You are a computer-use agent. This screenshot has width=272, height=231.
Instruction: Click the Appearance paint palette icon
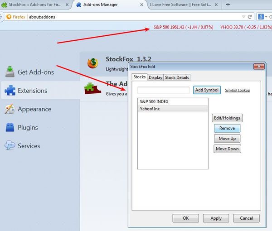tap(10, 109)
